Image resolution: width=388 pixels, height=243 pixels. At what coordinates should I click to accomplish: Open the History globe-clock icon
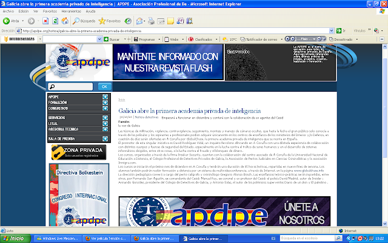(128, 21)
